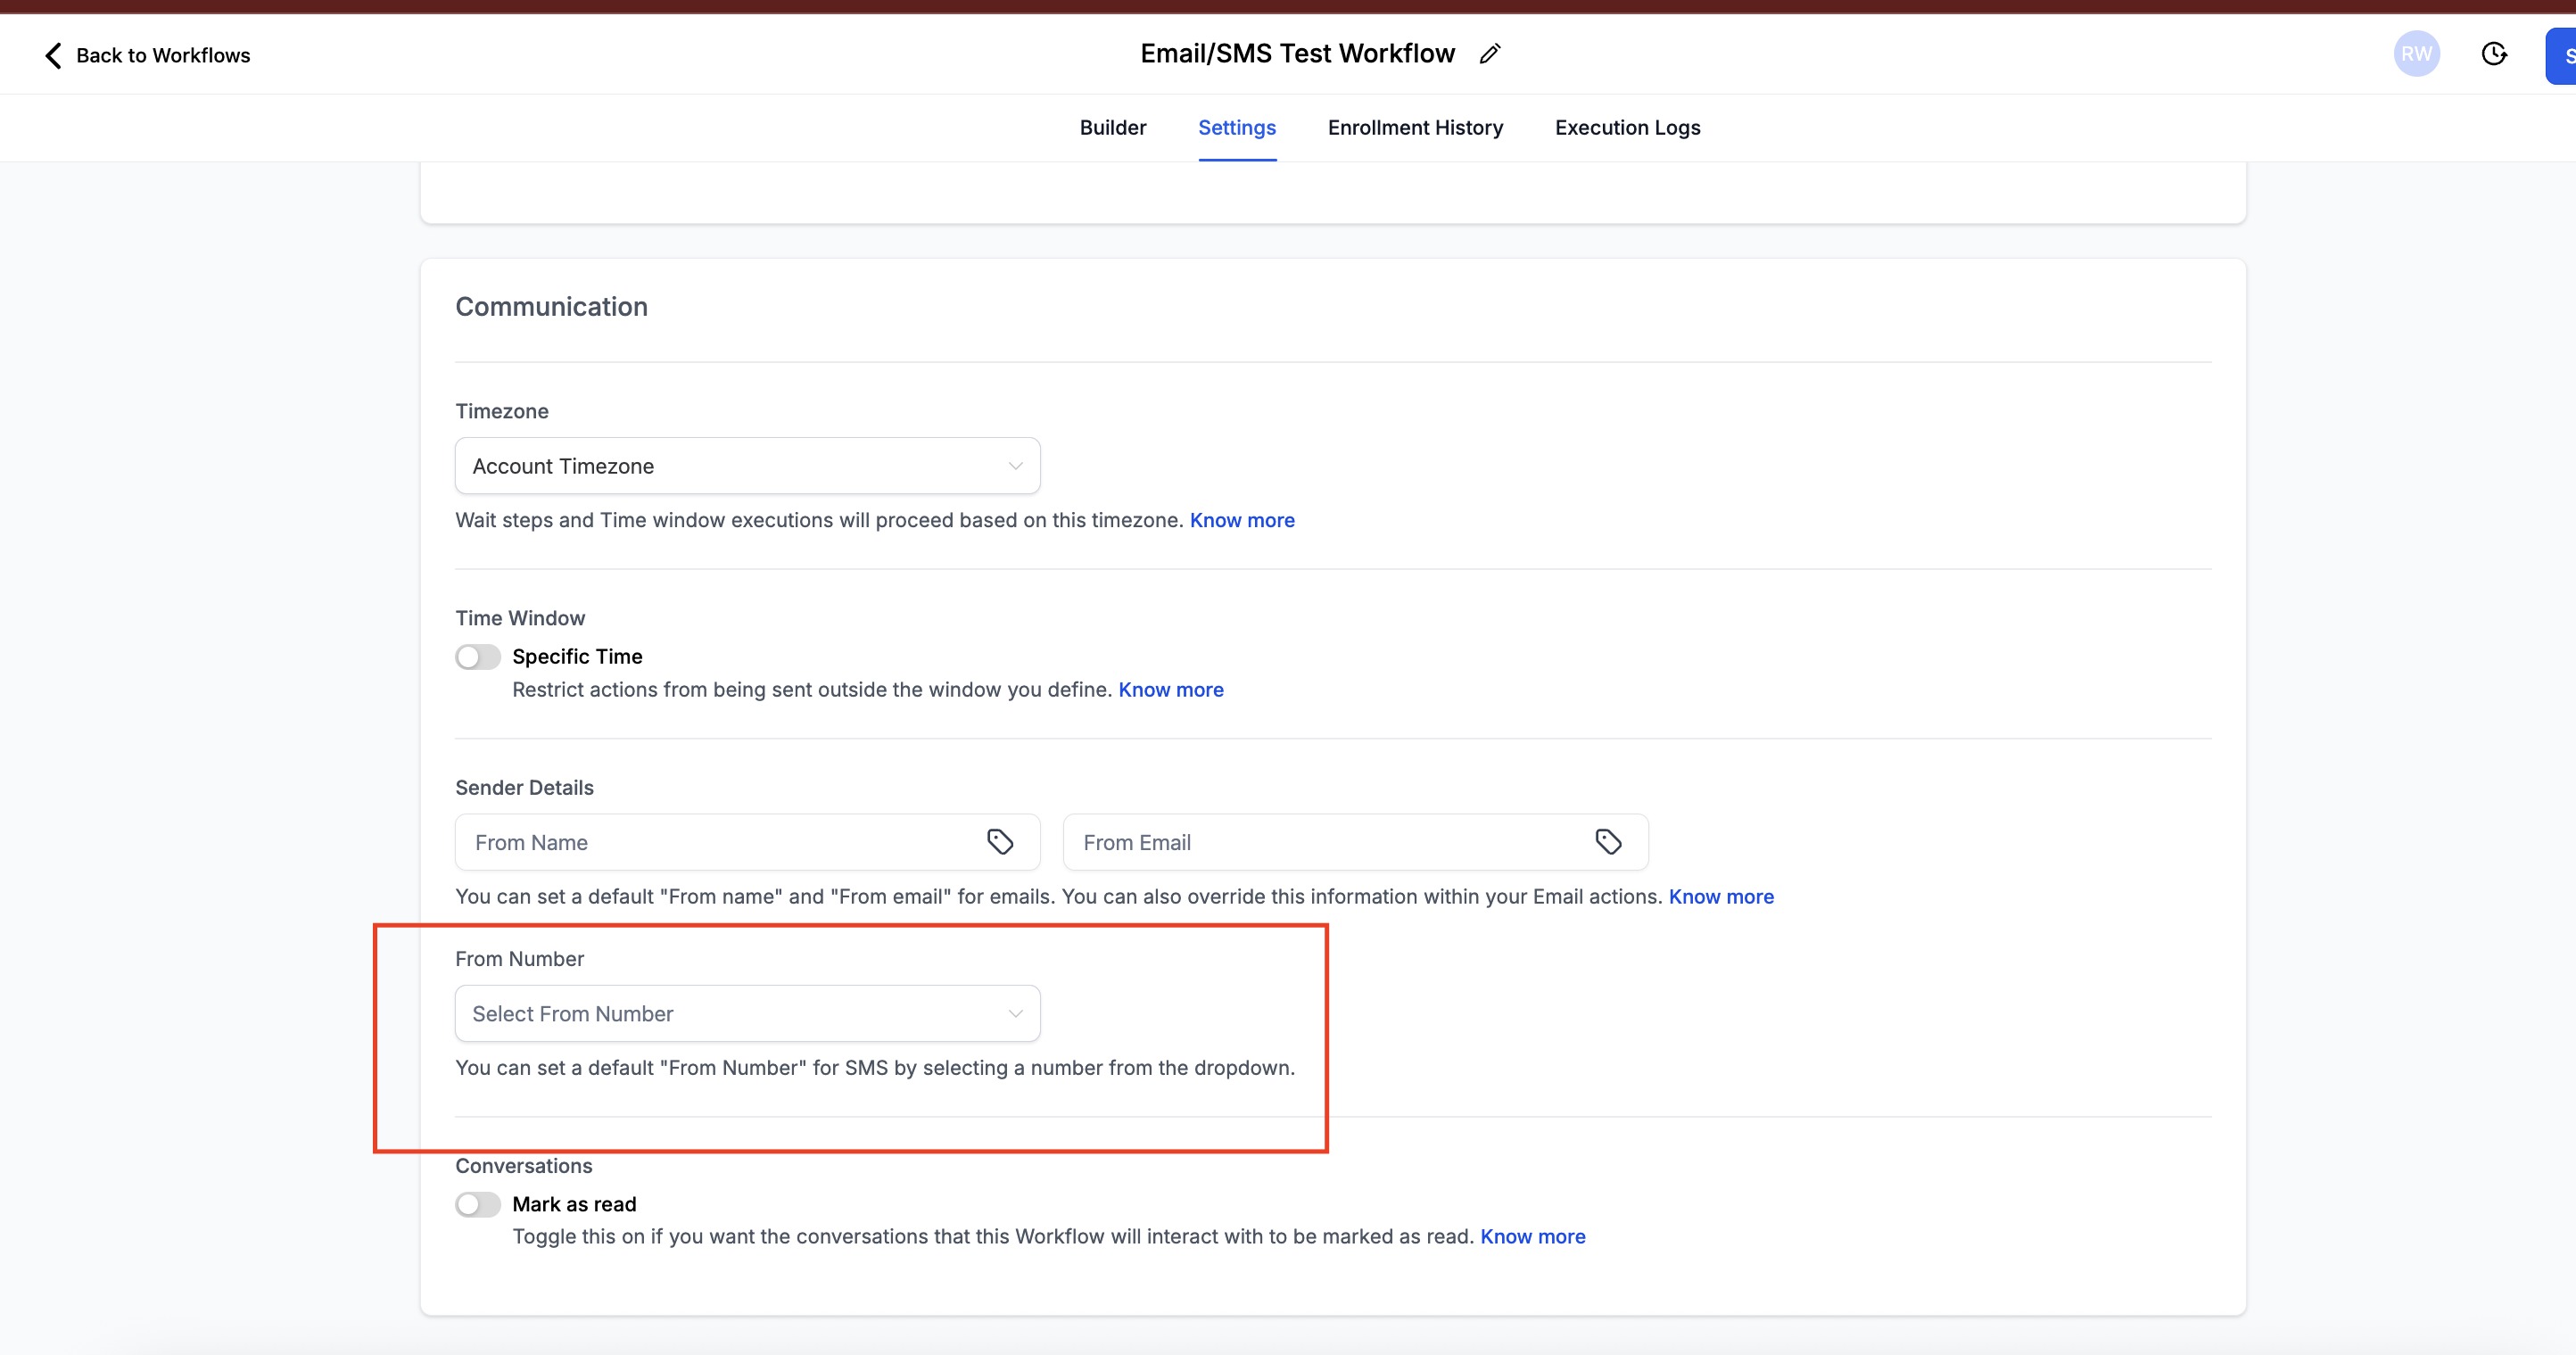This screenshot has height=1355, width=2576.
Task: Toggle Specific Time window switch
Action: coord(478,657)
